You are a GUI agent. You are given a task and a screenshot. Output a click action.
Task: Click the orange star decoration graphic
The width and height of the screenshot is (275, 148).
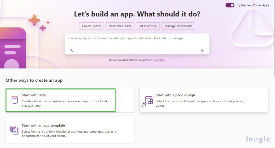point(34,20)
